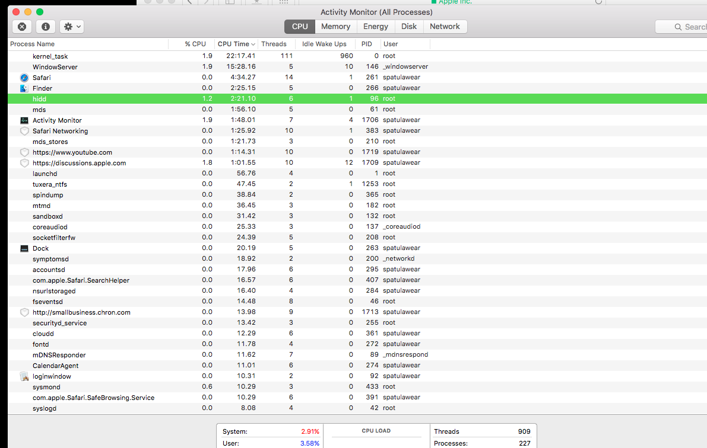Click into the Search field
This screenshot has height=448, width=707.
681,27
